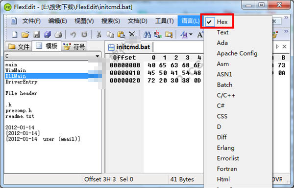Select the initcmd.bat document tab
294x188 pixels.
(129, 47)
